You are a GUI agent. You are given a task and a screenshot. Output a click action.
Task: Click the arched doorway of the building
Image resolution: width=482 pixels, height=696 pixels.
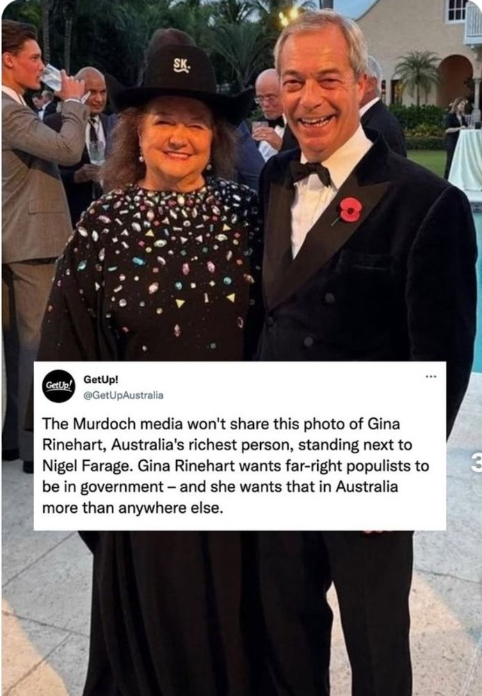click(454, 81)
